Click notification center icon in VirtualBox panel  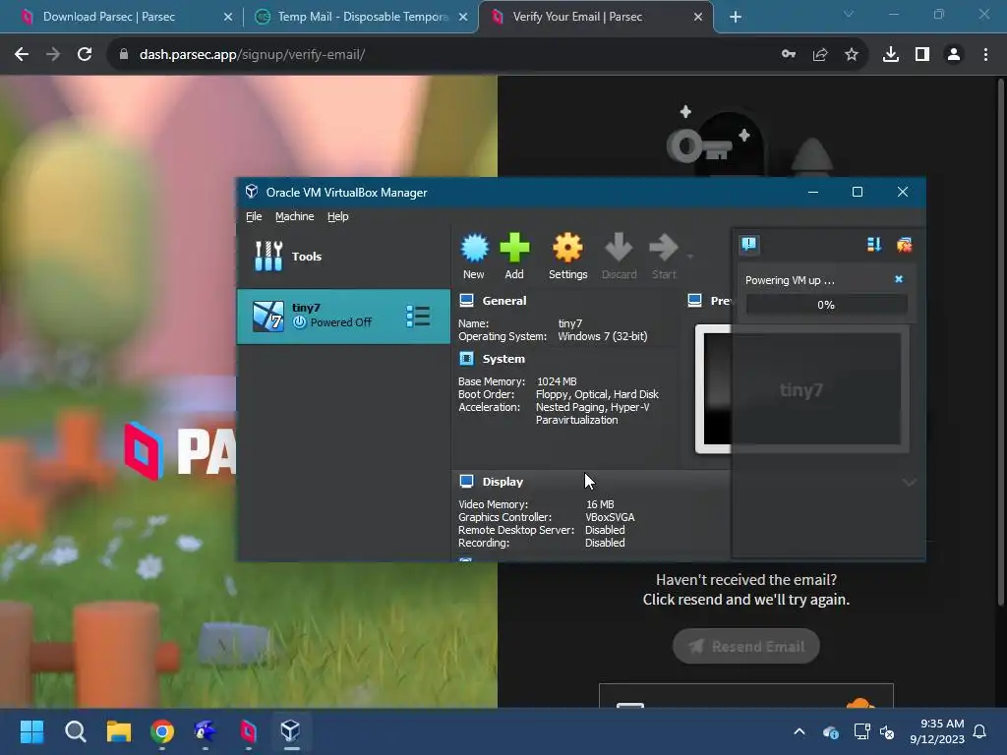[x=748, y=245]
